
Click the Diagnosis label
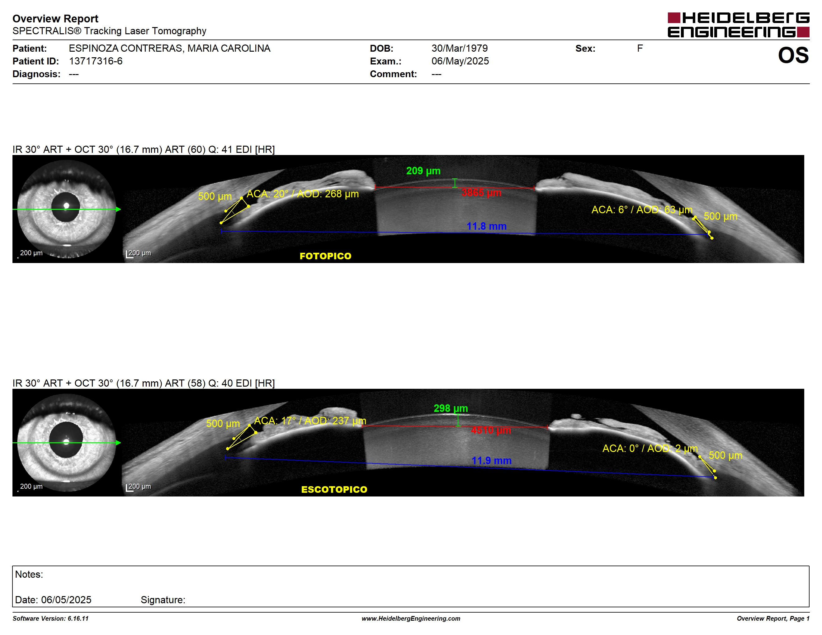point(36,74)
